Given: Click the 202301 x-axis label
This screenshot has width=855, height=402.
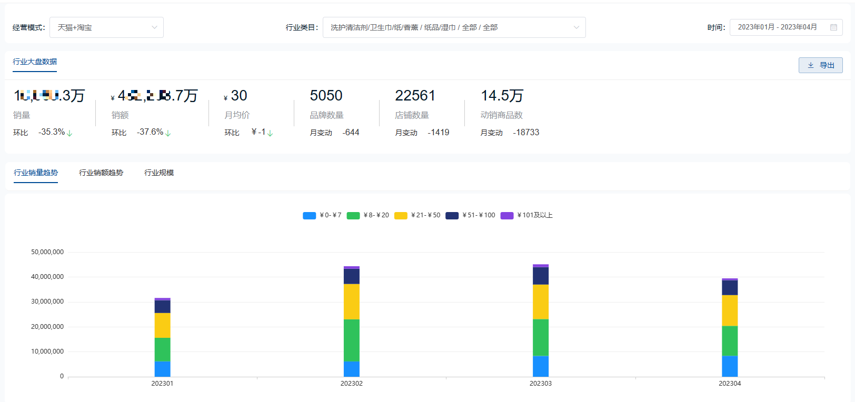Looking at the screenshot, I should (162, 384).
